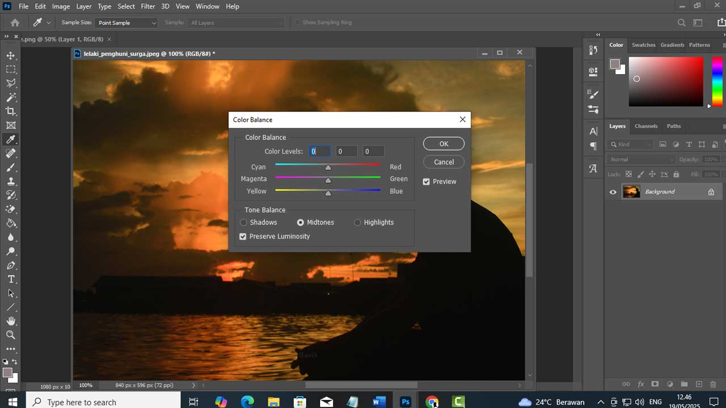The image size is (726, 408).
Task: Select the Midtones radio button
Action: pyautogui.click(x=300, y=222)
